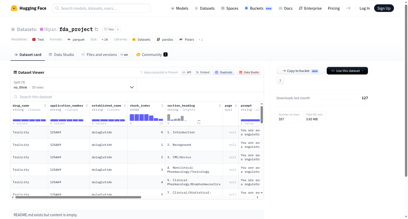Show the +1 additional libraries
Viewport: 408px width, 219px height.
click(200, 39)
